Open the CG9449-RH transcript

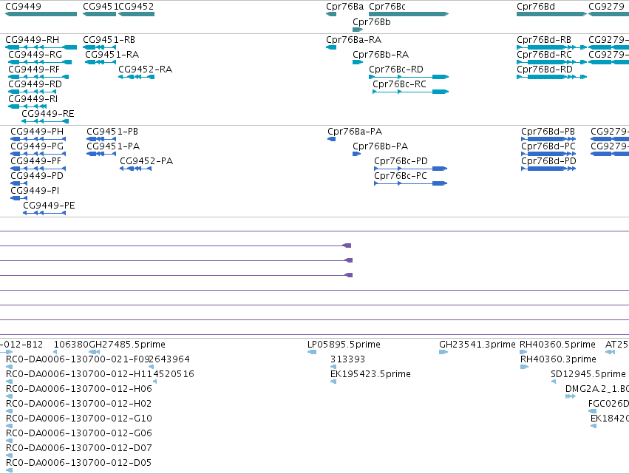pyautogui.click(x=32, y=40)
